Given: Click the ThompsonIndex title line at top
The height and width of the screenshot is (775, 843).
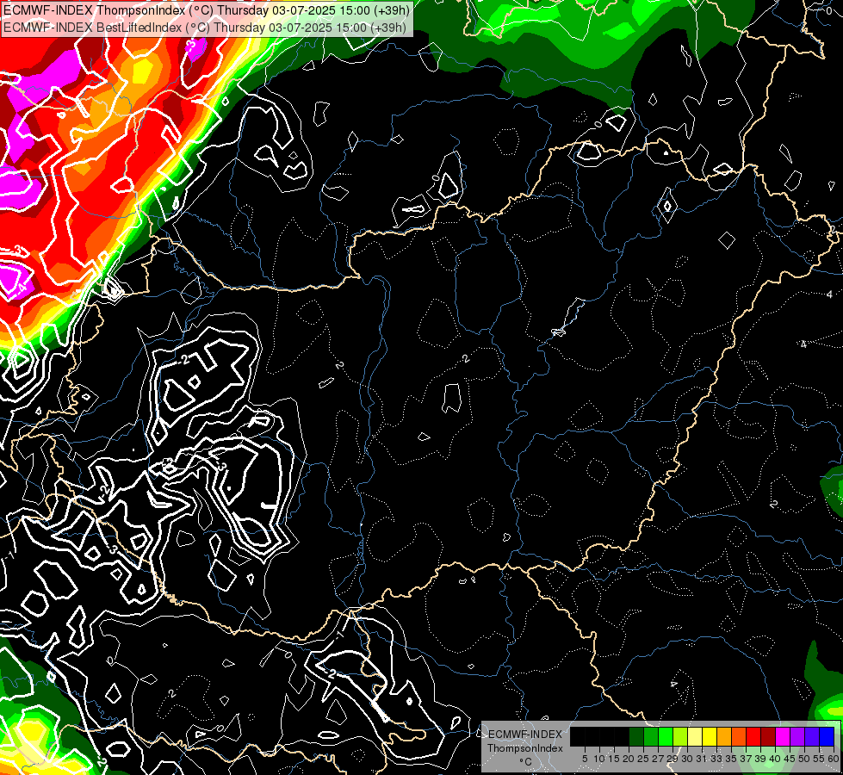Looking at the screenshot, I should coord(207,9).
